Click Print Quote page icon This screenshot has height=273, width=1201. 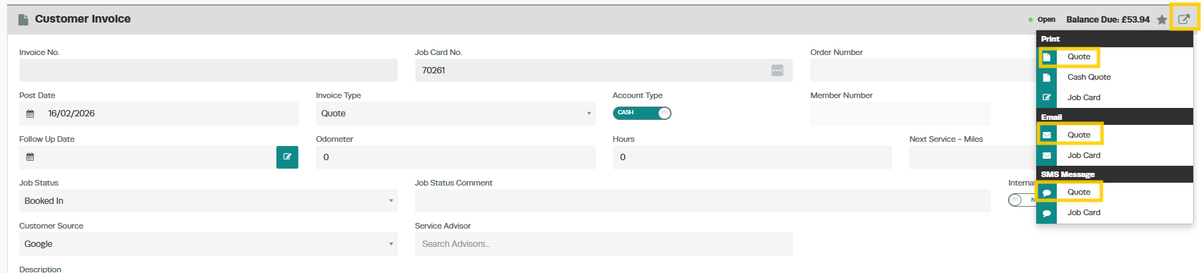click(1047, 57)
